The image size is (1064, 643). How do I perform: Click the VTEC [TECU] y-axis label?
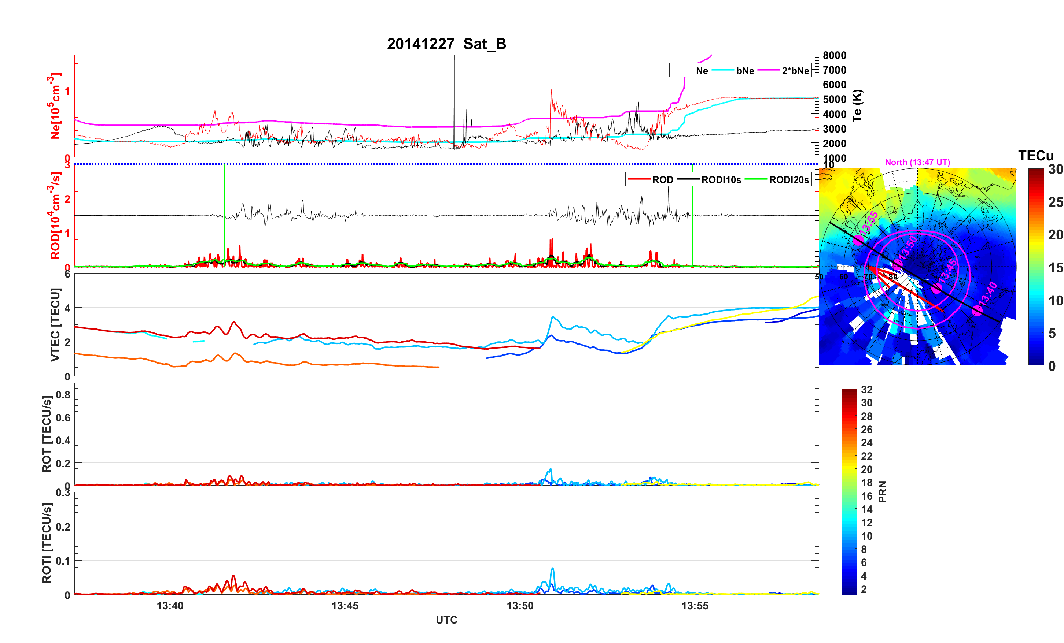(x=55, y=324)
